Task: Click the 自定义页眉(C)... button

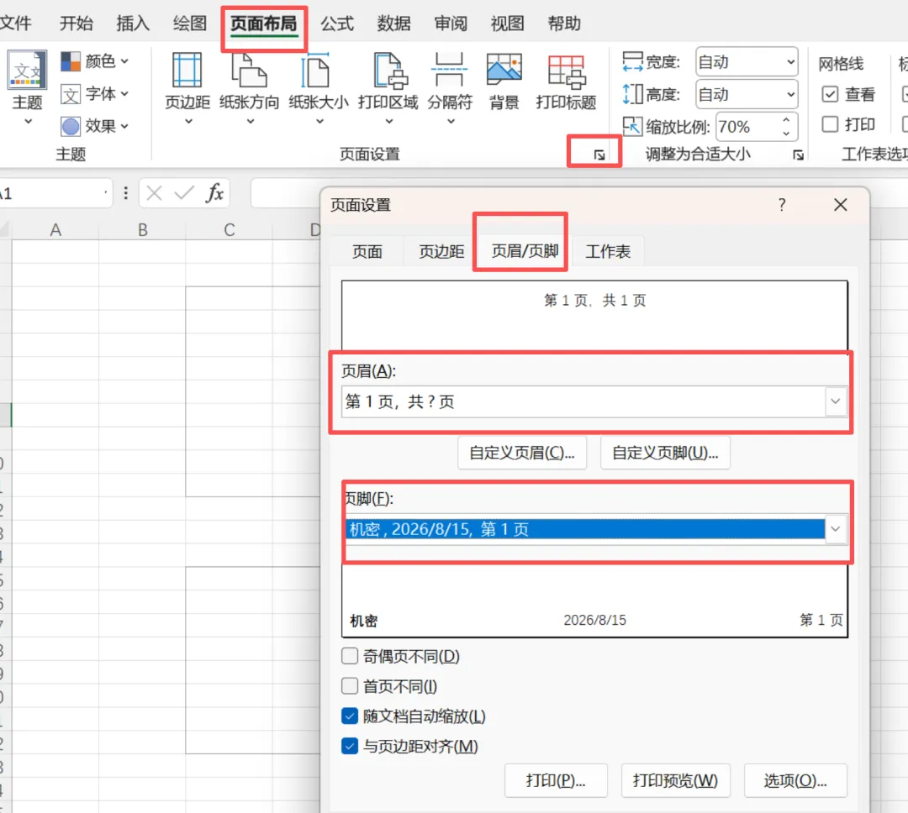Action: pyautogui.click(x=522, y=453)
